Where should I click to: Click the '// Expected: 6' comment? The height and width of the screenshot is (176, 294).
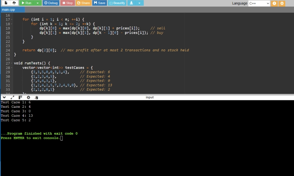pos(95,72)
